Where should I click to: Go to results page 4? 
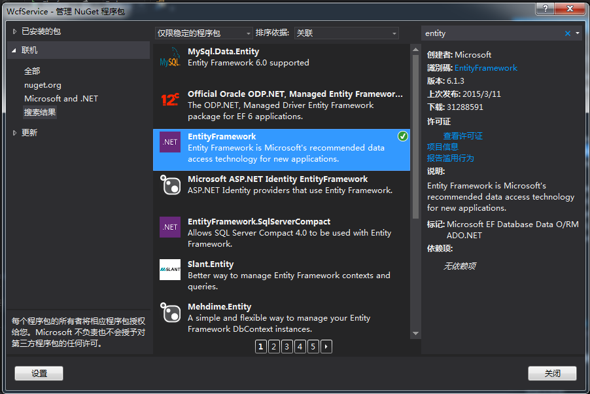pos(300,346)
